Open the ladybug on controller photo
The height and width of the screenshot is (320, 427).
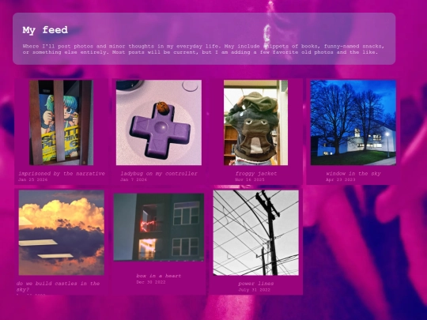tap(159, 122)
